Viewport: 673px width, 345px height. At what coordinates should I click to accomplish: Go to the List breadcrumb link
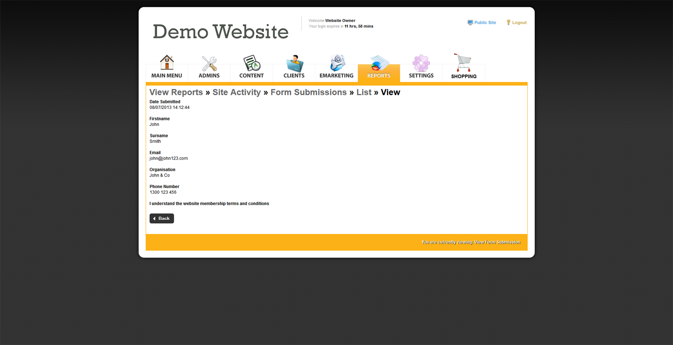(364, 92)
